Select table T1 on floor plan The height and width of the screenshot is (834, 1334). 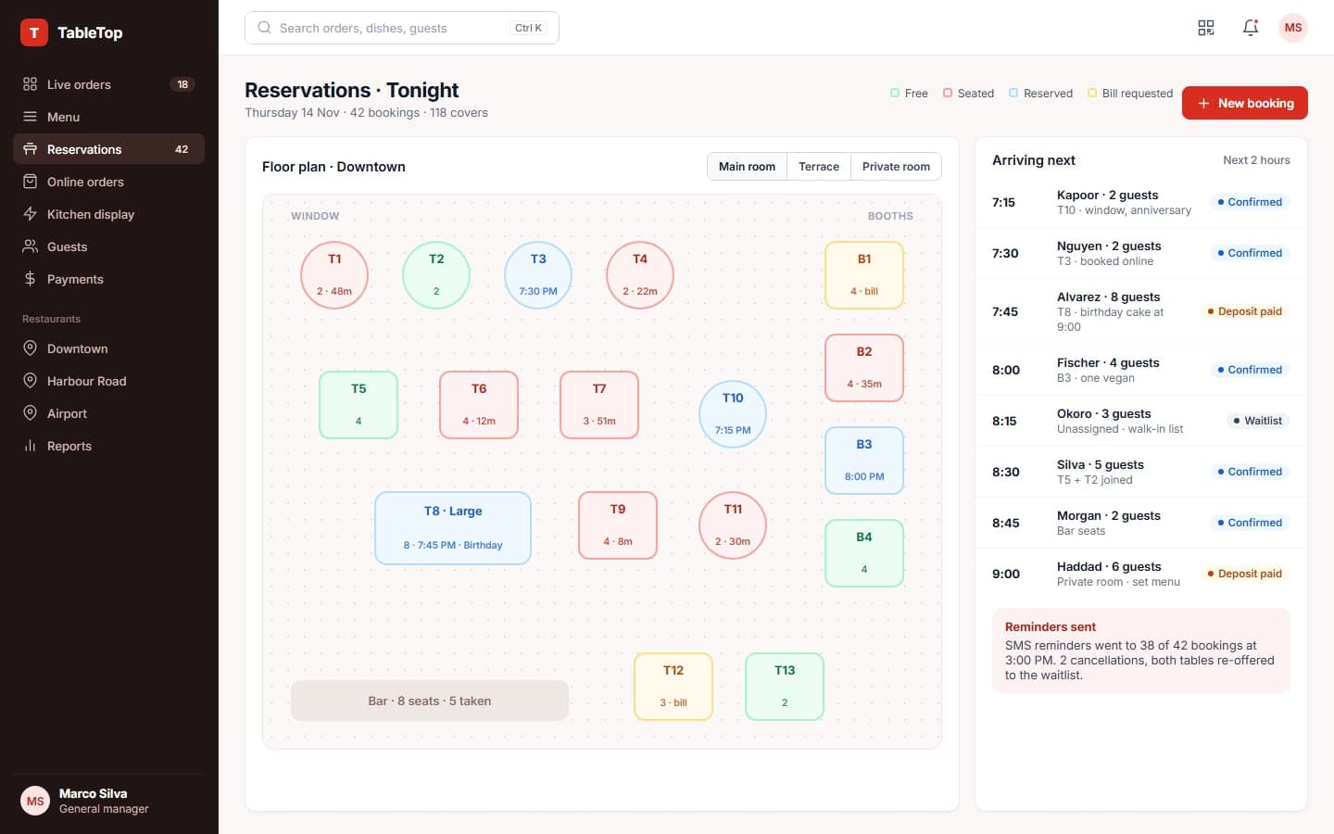[334, 275]
